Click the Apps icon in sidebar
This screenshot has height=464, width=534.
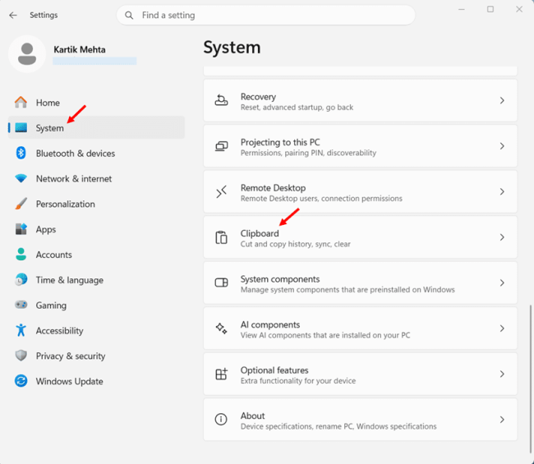click(21, 229)
